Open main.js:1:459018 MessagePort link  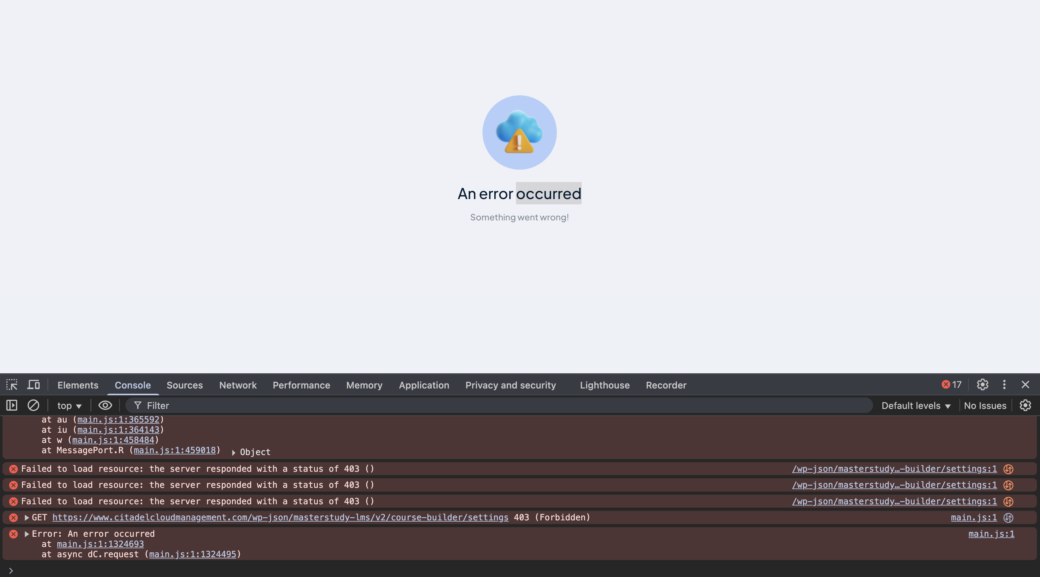(x=175, y=450)
